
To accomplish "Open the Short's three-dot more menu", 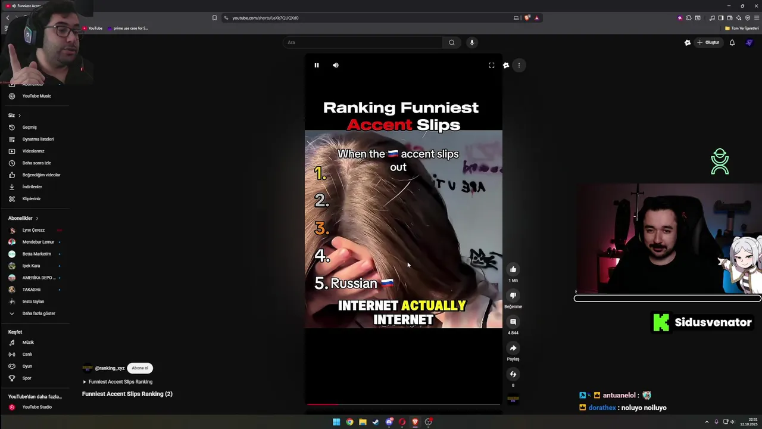I will click(519, 66).
